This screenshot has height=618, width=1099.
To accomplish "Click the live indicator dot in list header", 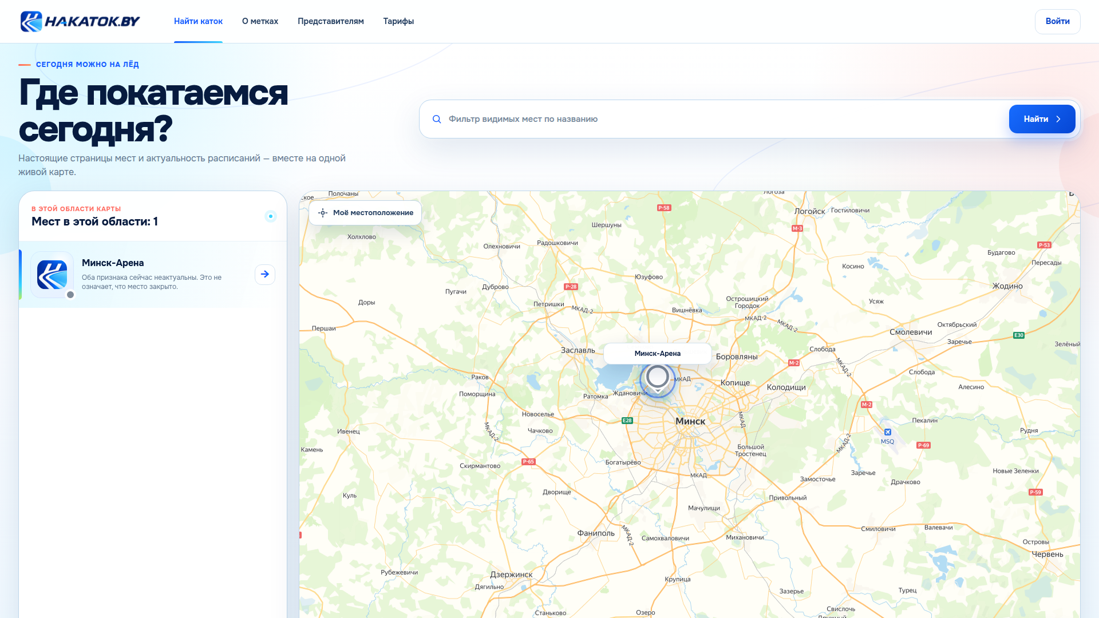I will [271, 216].
